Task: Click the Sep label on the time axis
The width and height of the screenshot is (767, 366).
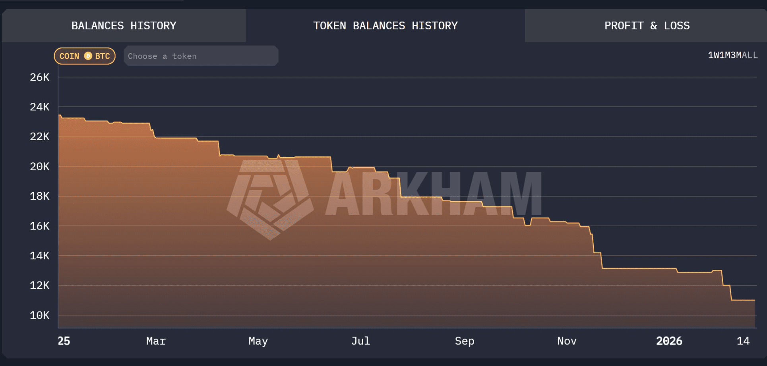Action: point(464,341)
